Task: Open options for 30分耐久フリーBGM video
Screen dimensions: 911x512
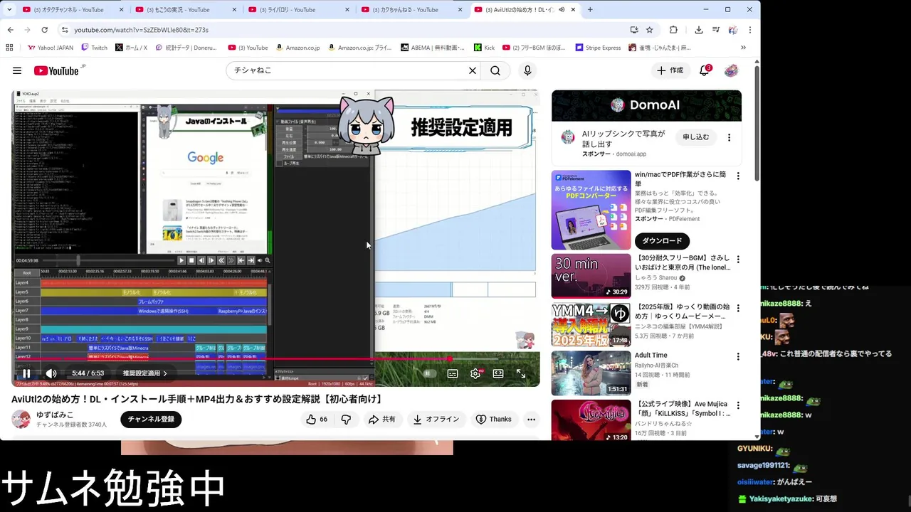Action: click(737, 260)
